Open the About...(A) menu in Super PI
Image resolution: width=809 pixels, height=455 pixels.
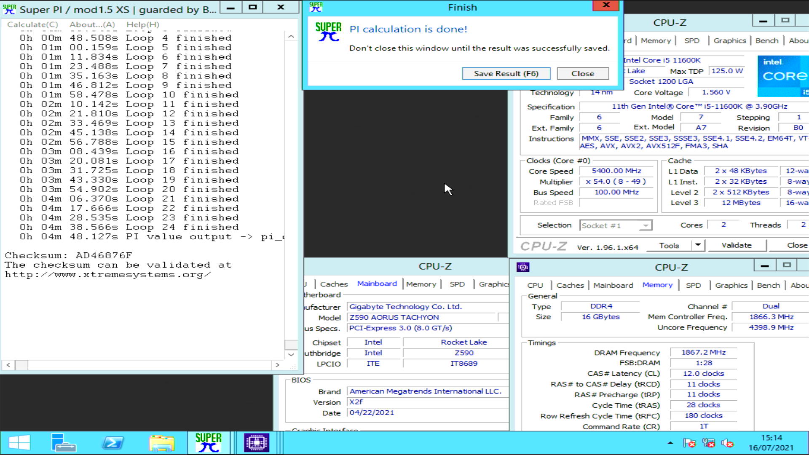92,24
